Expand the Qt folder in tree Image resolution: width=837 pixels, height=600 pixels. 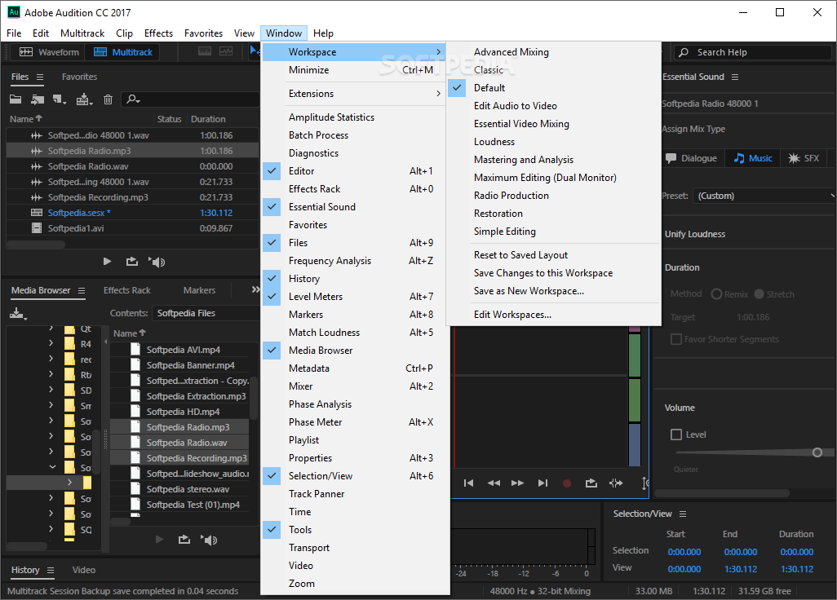click(x=51, y=328)
